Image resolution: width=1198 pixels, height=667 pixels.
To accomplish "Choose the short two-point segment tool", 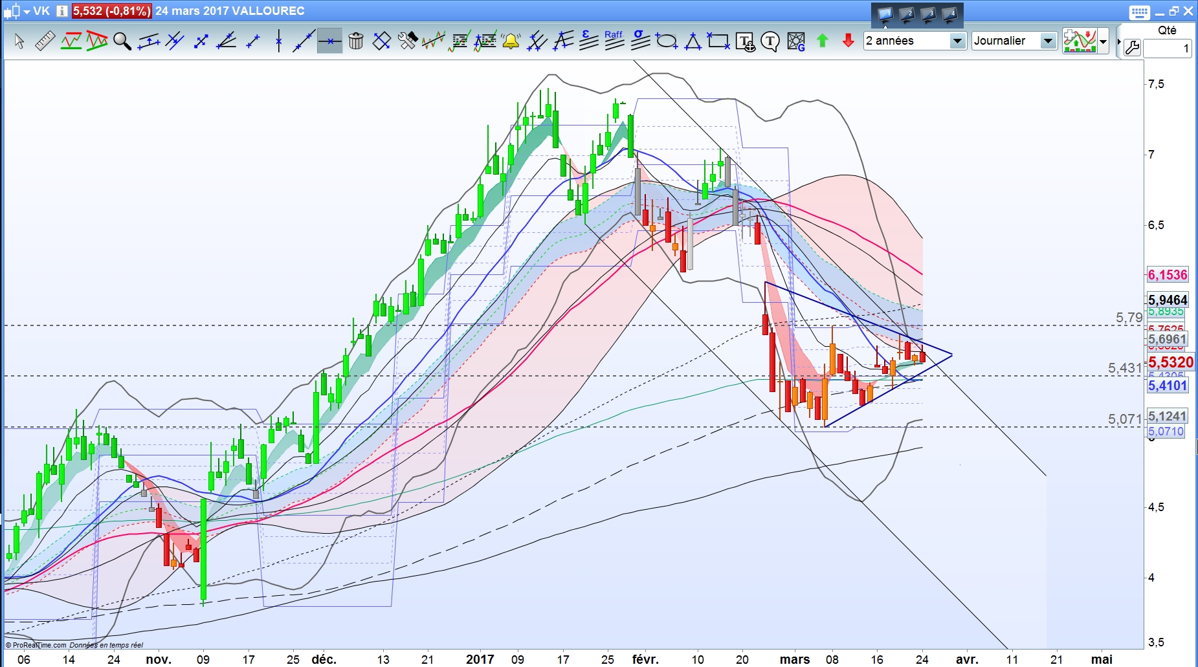I will click(252, 41).
